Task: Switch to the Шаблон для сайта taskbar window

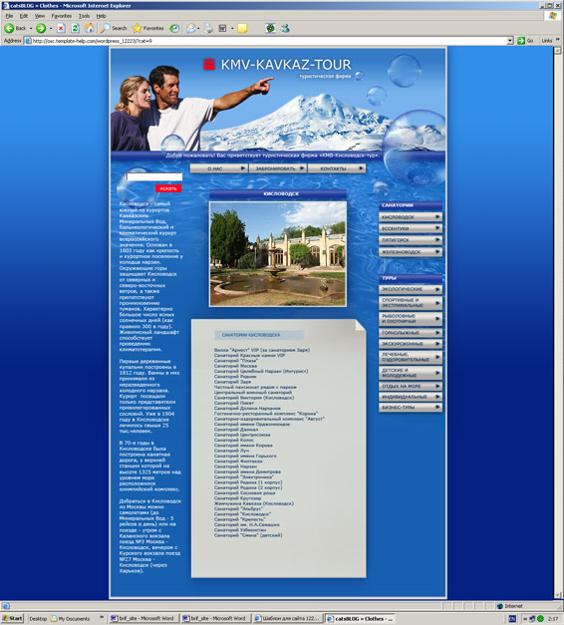Action: point(287,618)
